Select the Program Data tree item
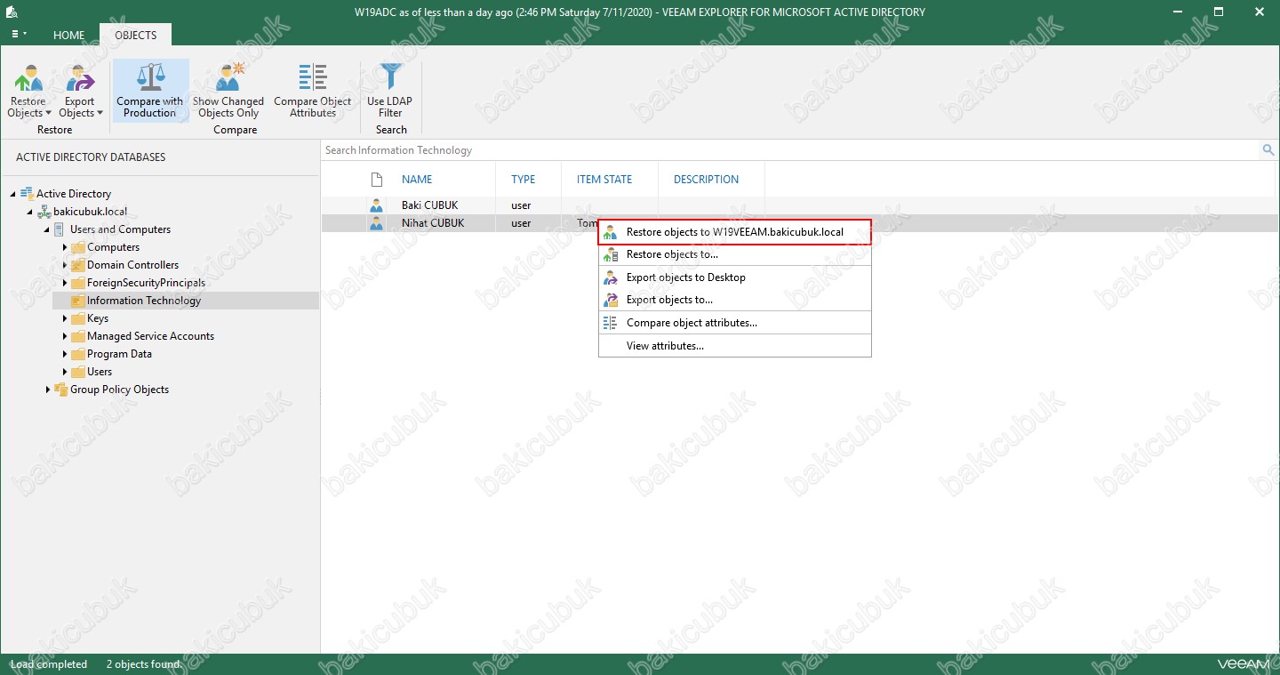1280x675 pixels. [x=119, y=354]
